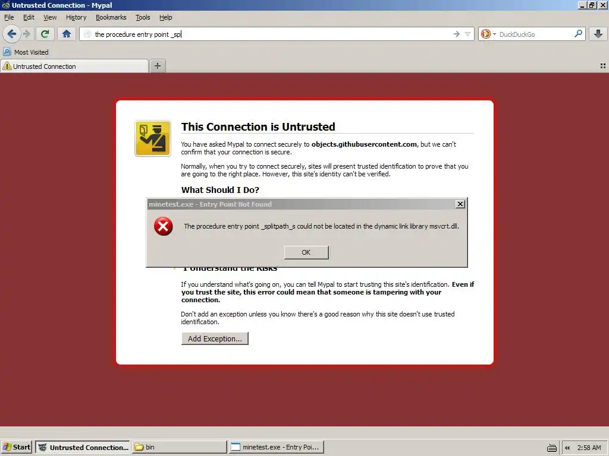The height and width of the screenshot is (456, 609).
Task: Click the objects.githubusercontent.com text
Action: pos(364,144)
